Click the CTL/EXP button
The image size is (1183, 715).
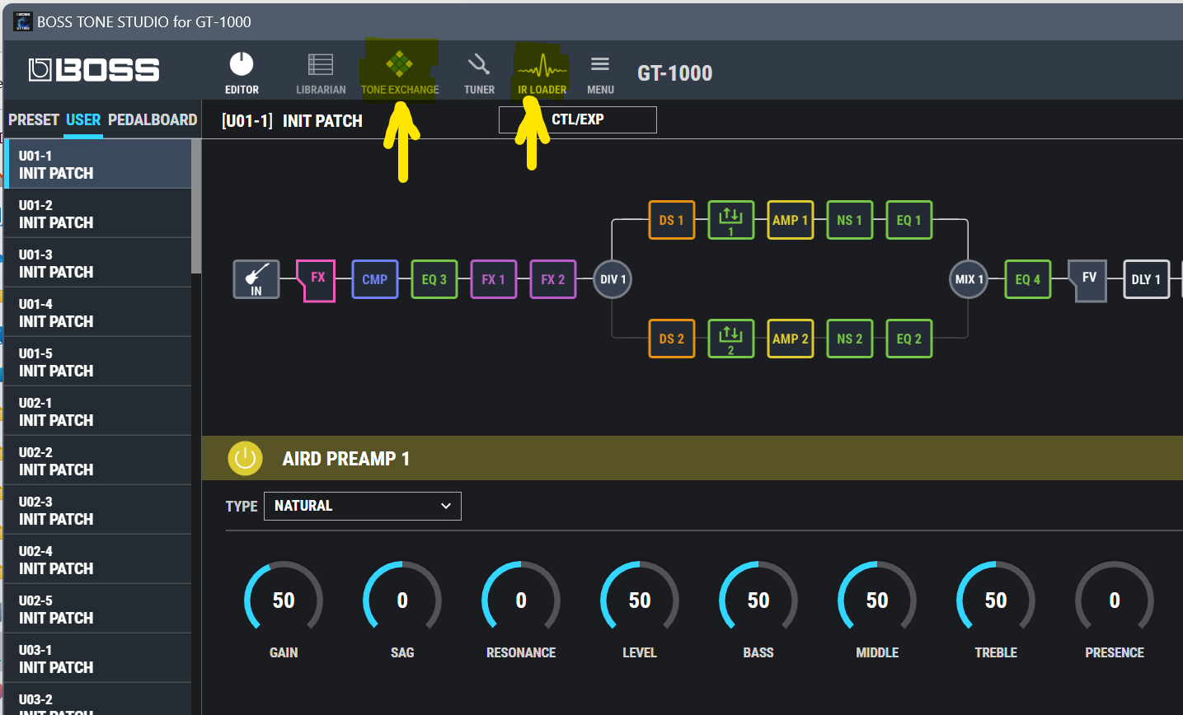[x=578, y=119]
